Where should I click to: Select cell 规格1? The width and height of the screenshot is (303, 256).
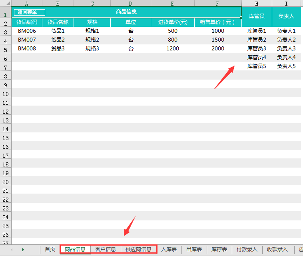click(x=92, y=31)
